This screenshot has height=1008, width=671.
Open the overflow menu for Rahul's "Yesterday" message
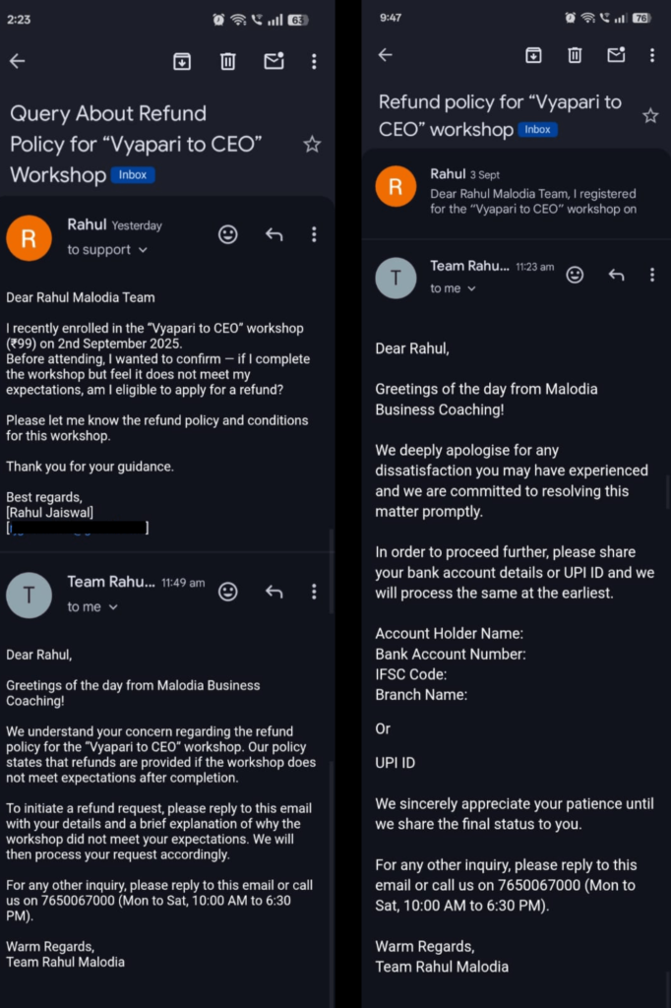[314, 234]
